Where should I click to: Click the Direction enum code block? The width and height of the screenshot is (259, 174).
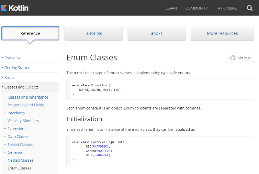point(160,90)
